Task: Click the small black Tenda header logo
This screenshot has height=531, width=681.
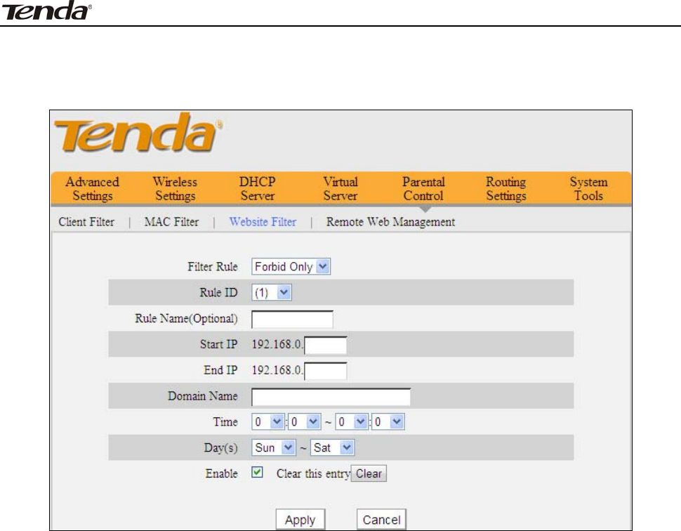Action: tap(46, 11)
